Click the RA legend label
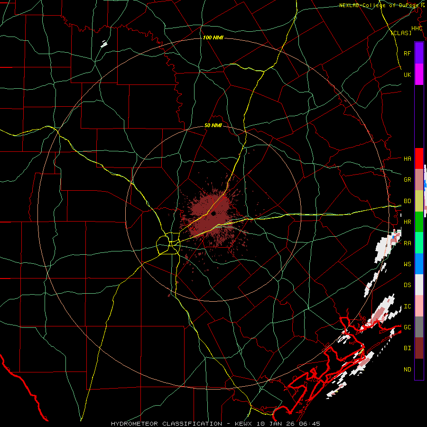 (407, 243)
